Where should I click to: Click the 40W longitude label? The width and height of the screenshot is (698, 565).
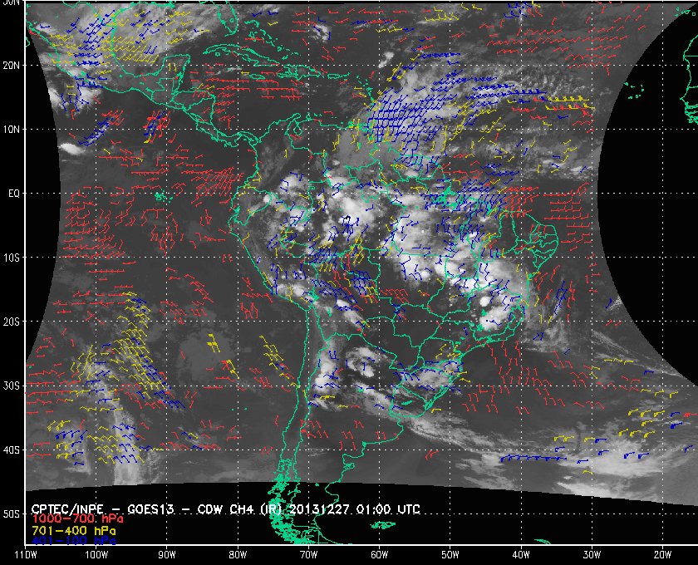coord(521,555)
